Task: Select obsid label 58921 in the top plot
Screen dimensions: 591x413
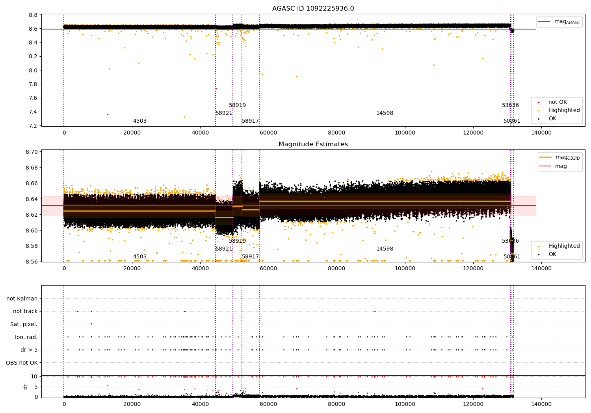Action: [x=224, y=113]
